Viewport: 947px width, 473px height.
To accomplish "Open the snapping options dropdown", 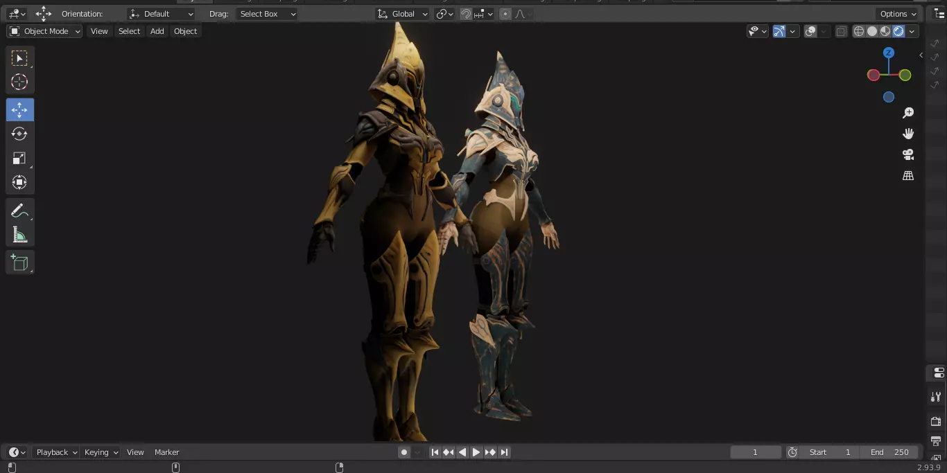I will 485,14.
